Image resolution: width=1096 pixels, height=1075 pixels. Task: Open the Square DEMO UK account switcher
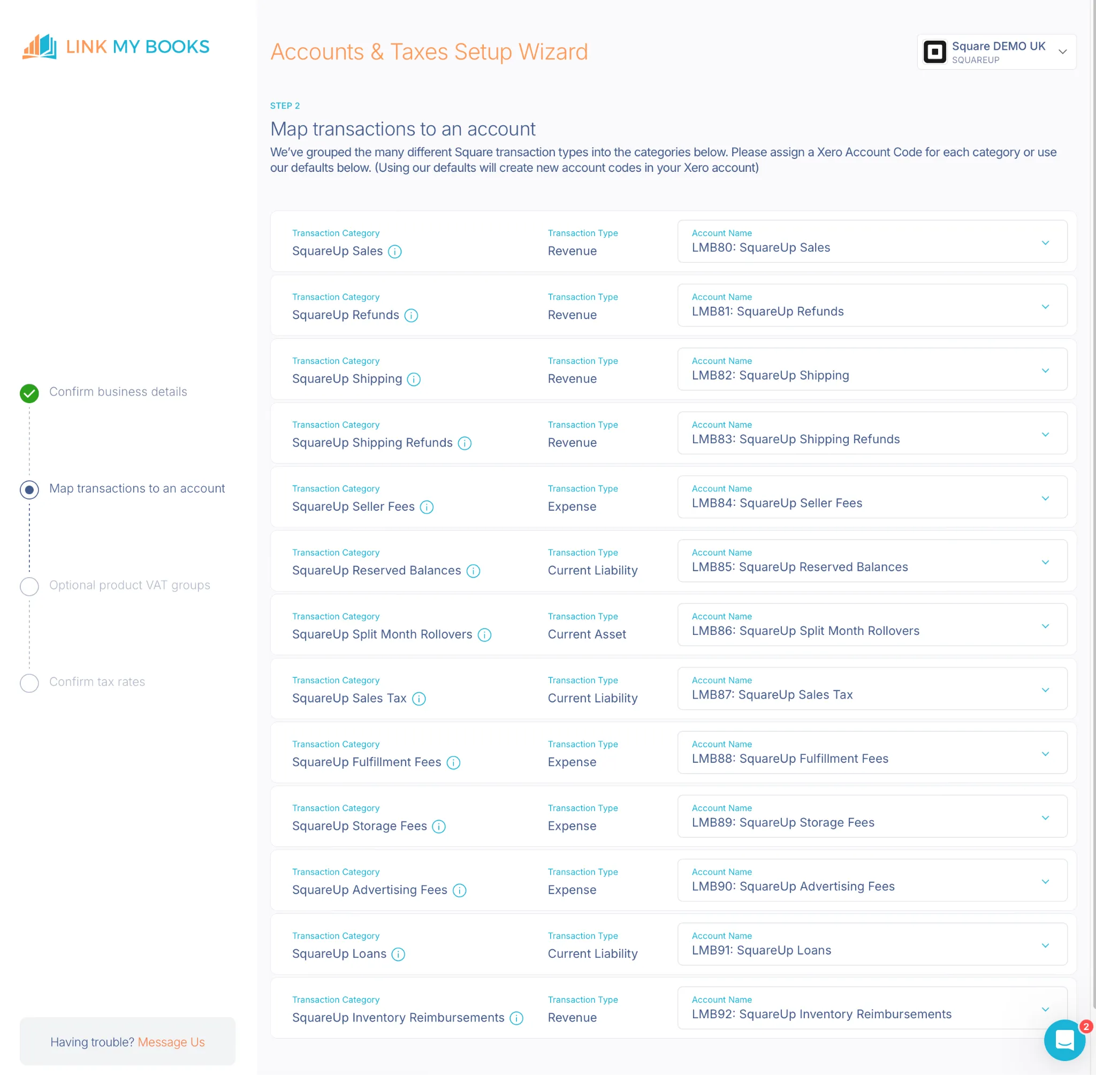click(996, 52)
